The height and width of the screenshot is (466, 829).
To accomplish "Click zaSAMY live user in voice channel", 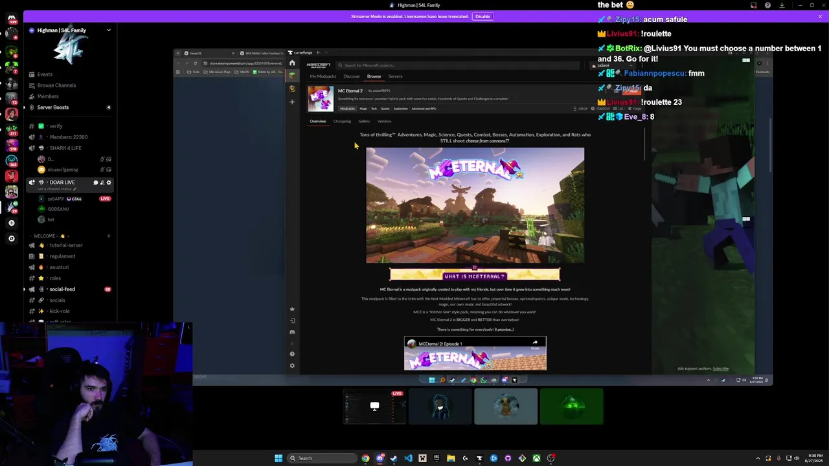I will [74, 199].
